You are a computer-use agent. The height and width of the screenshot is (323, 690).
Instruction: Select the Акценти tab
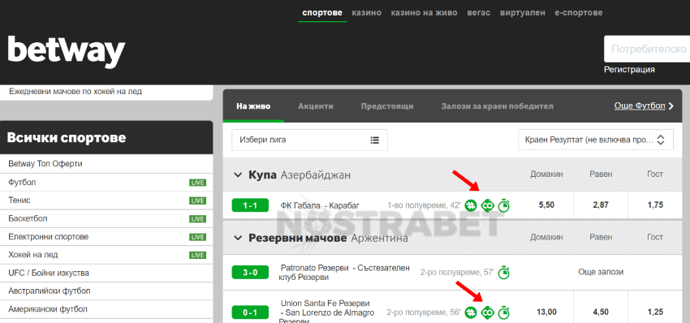316,106
